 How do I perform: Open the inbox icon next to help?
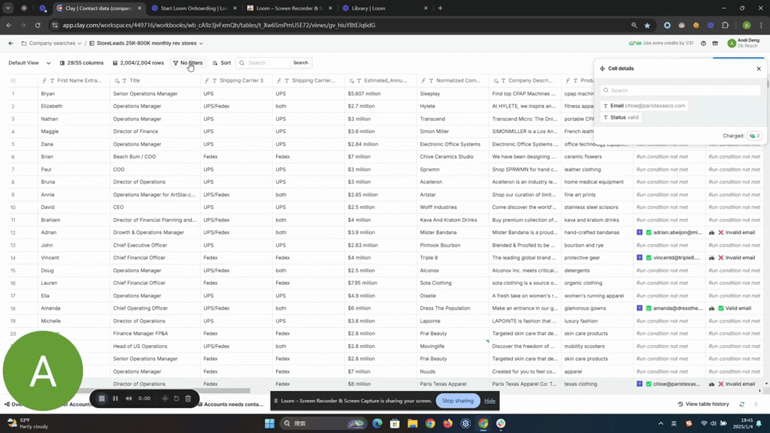click(x=715, y=44)
